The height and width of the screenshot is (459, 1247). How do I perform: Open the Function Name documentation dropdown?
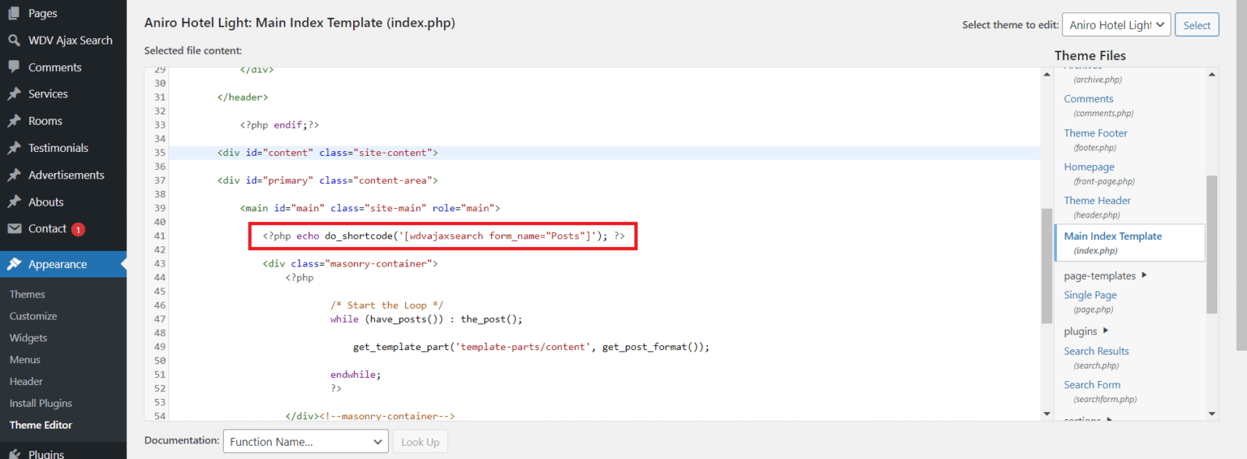point(305,442)
